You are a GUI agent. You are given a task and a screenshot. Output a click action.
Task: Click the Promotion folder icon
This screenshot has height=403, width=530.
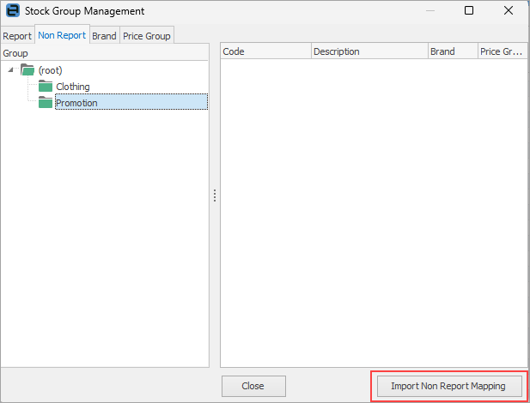pyautogui.click(x=46, y=102)
